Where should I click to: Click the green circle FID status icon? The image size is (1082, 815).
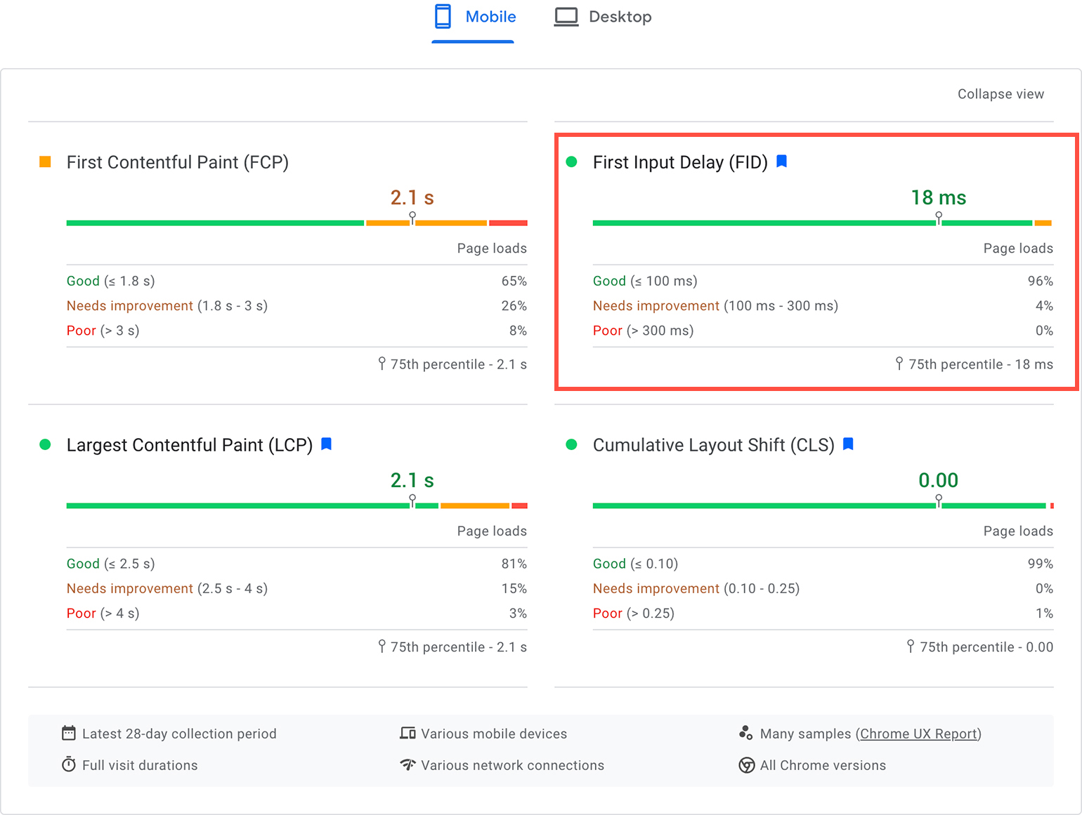[x=571, y=162]
